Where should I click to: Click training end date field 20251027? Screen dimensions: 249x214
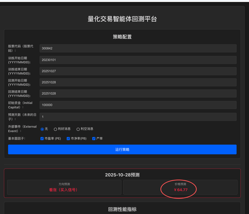click(138, 71)
